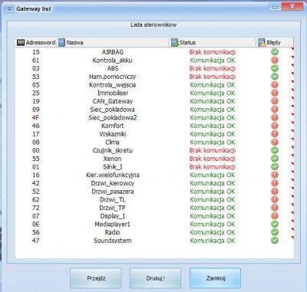The image size is (307, 292).
Task: Click the green check icon in ABS row
Action: point(275,68)
